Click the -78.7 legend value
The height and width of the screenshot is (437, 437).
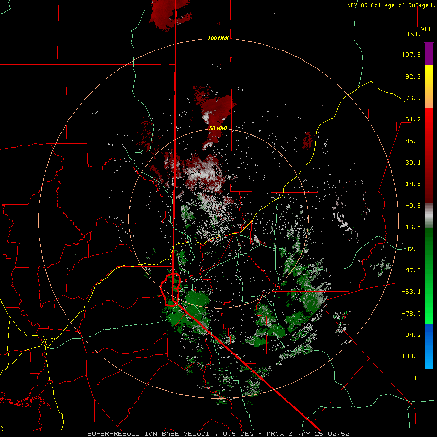pos(411,314)
